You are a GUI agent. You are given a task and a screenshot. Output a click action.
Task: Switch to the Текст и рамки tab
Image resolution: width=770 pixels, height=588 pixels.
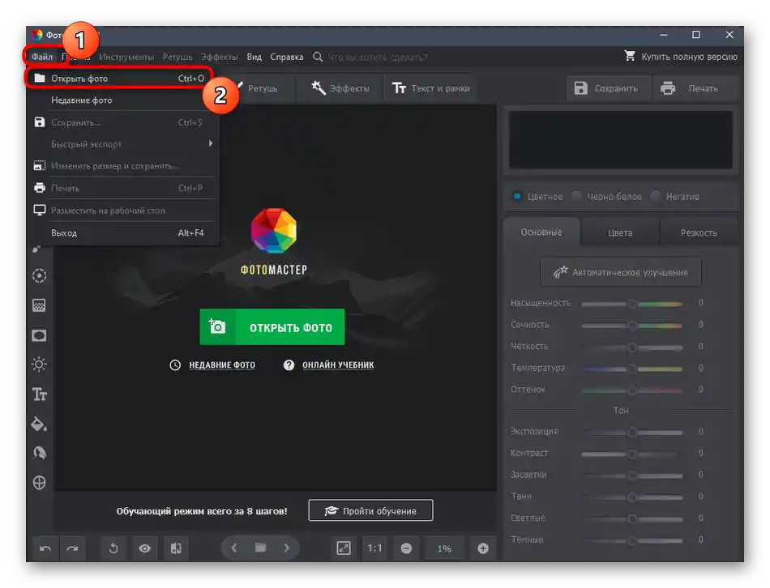430,88
